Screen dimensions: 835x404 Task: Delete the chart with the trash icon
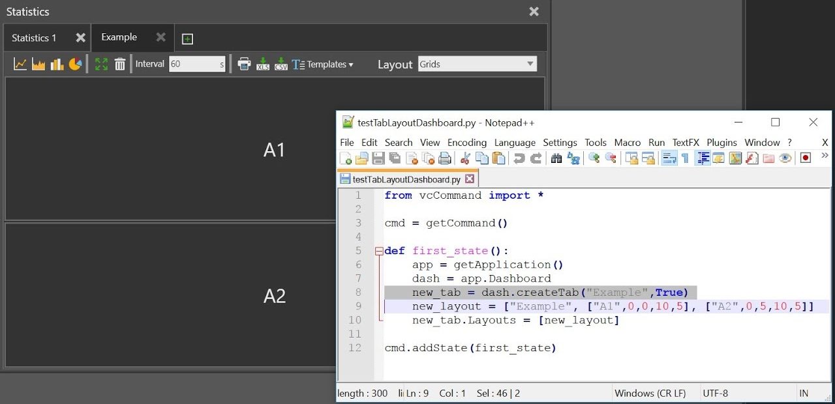coord(120,63)
